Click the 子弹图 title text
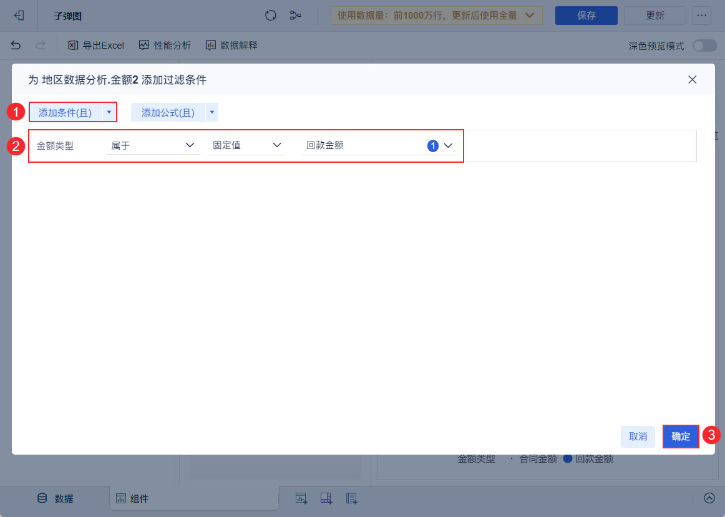725x517 pixels. pyautogui.click(x=67, y=16)
